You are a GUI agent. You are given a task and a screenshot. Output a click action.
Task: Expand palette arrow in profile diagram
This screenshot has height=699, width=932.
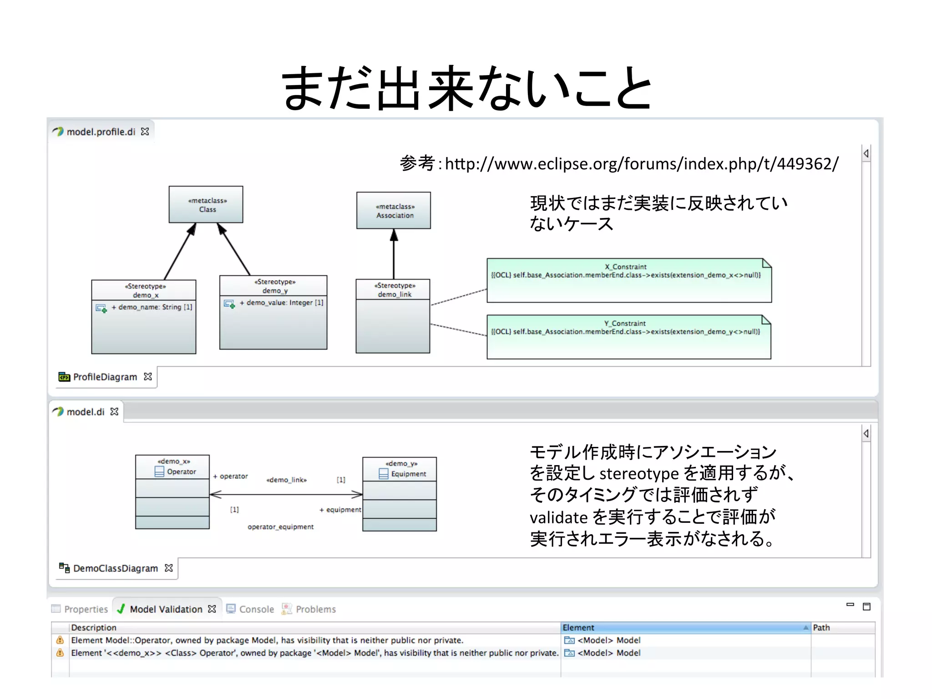(x=866, y=154)
